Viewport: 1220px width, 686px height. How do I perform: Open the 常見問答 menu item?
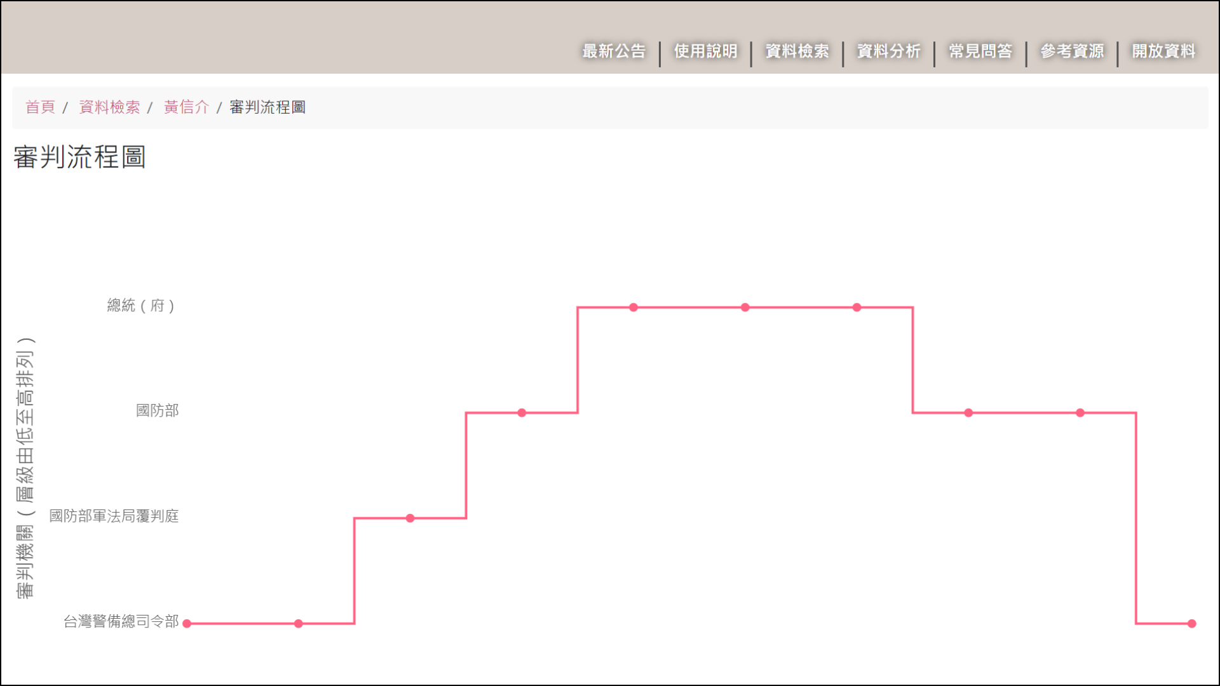tap(980, 51)
